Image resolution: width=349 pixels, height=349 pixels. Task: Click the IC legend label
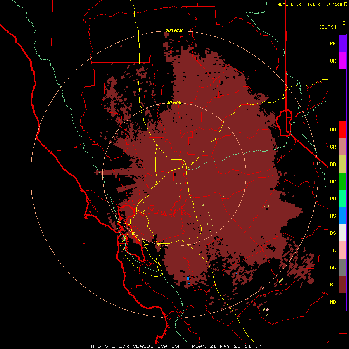(x=333, y=251)
